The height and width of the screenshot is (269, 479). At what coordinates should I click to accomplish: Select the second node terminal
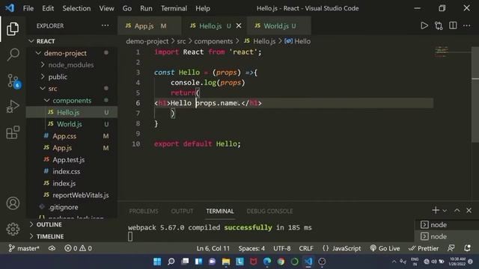point(447,236)
